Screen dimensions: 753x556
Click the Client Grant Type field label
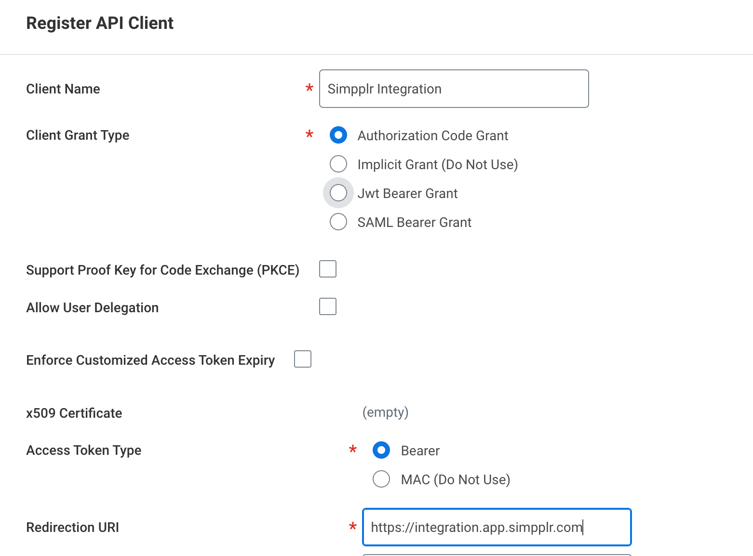[78, 135]
